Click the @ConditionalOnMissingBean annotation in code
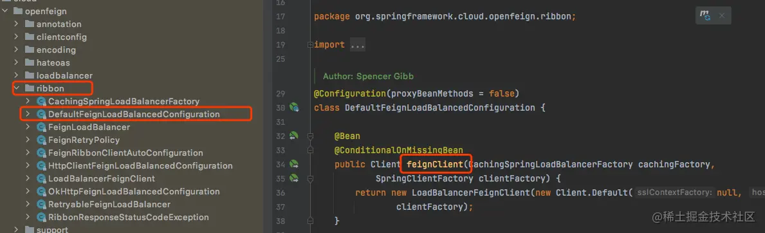Viewport: 765px width, 233px height. click(x=399, y=150)
